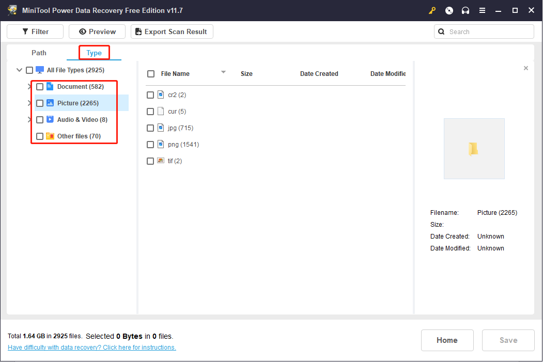Image resolution: width=543 pixels, height=362 pixels.
Task: Sort by Date Created column header
Action: tap(319, 74)
